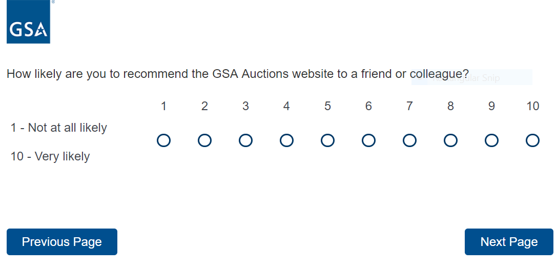The image size is (557, 268).
Task: Click the recommendation question text
Action: point(238,74)
